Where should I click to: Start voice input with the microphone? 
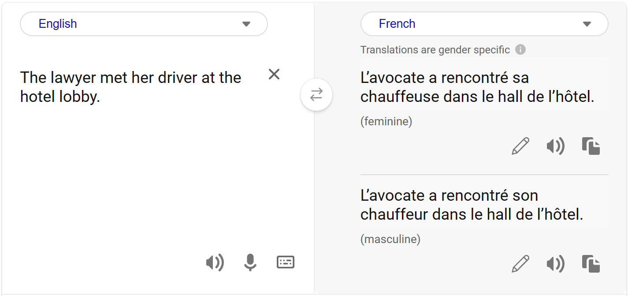(x=250, y=262)
